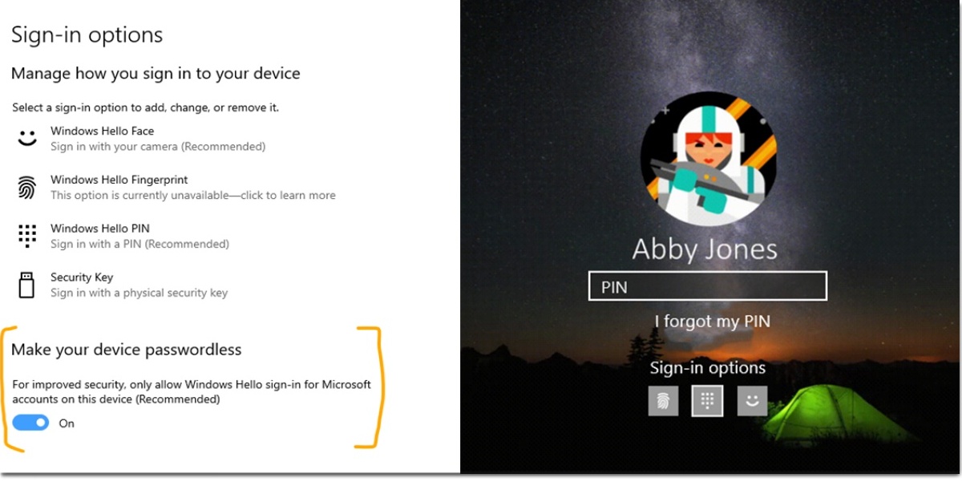Turn off the Make your device passwordless toggle
This screenshot has width=962, height=490.
pyautogui.click(x=30, y=423)
